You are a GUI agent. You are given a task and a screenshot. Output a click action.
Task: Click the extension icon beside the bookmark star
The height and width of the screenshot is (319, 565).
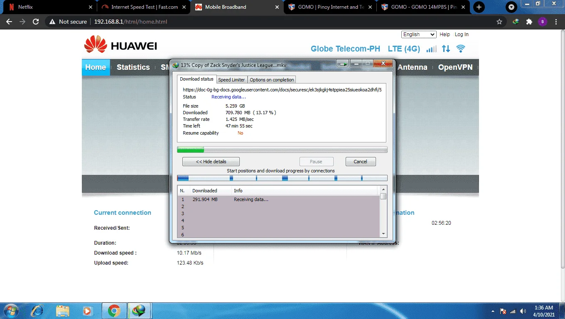[516, 22]
